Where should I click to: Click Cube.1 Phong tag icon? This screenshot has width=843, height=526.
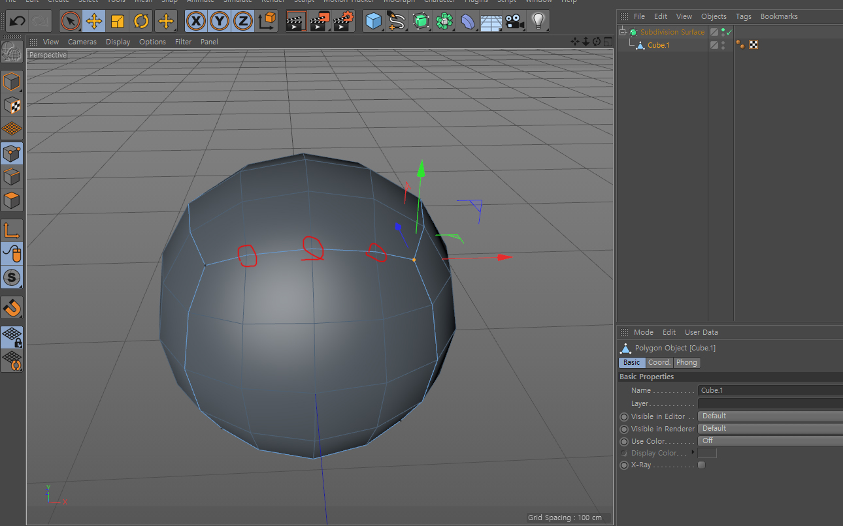pyautogui.click(x=740, y=45)
